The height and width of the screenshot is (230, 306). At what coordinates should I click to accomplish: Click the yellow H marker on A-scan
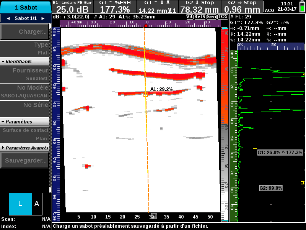click(x=303, y=183)
